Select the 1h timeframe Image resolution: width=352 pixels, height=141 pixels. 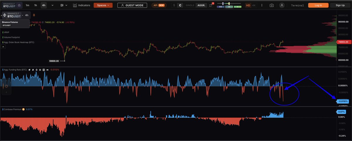click(x=36, y=5)
